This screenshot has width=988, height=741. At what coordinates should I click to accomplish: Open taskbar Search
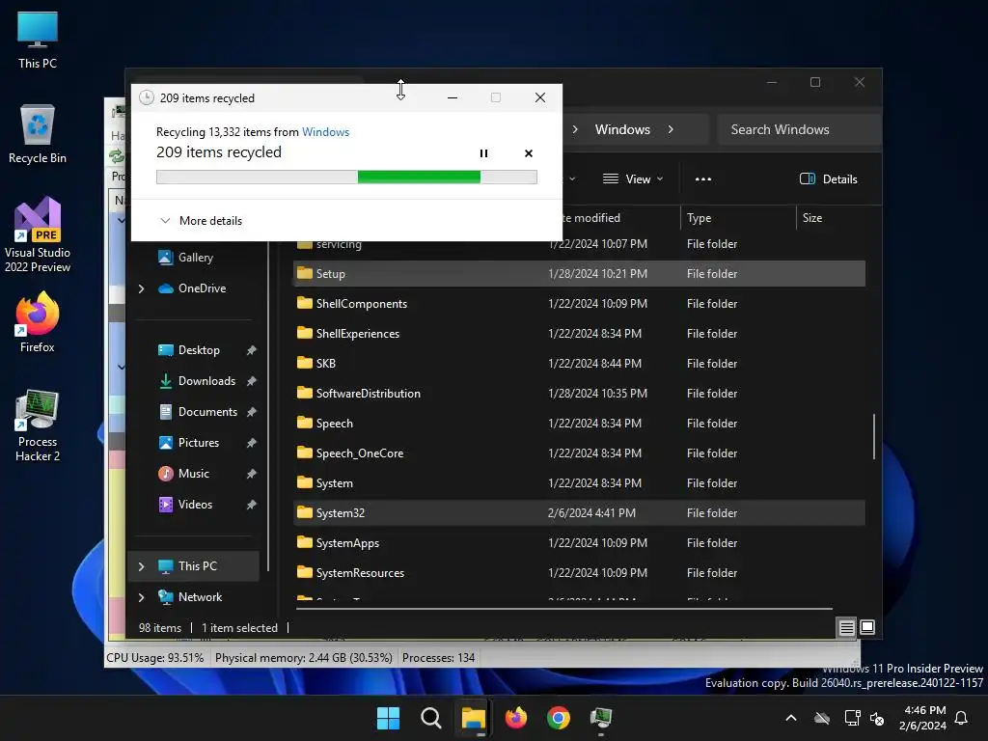click(431, 718)
